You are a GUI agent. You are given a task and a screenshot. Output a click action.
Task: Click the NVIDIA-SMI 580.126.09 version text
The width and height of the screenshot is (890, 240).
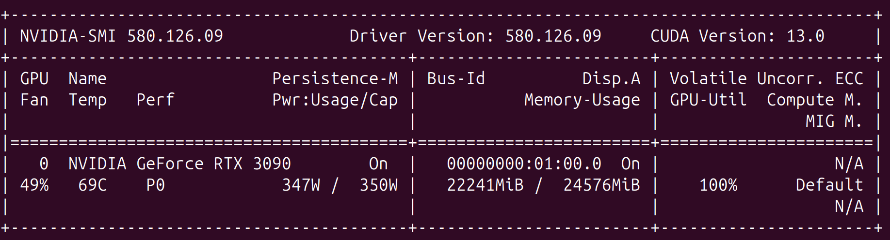(x=121, y=36)
